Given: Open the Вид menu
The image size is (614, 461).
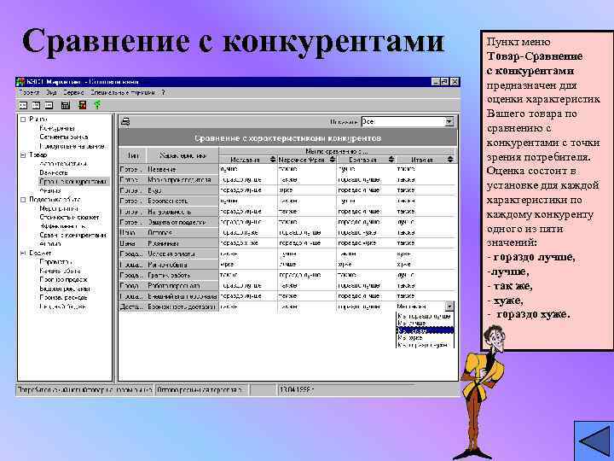Looking at the screenshot, I should point(51,92).
